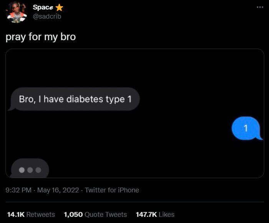Viewport: 269px width, 223px height.
Task: Open the Space profile avatar picture
Action: [17, 12]
